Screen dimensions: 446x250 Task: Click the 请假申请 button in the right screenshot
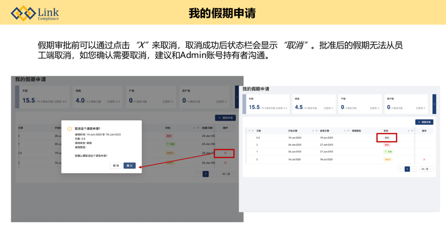coord(424,122)
